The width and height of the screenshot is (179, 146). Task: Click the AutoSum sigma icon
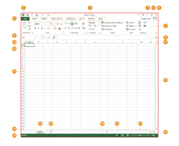point(140,23)
